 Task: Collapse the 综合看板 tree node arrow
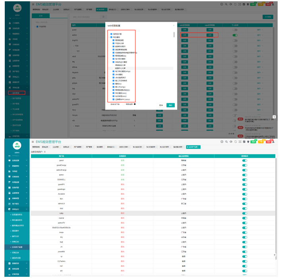point(110,37)
